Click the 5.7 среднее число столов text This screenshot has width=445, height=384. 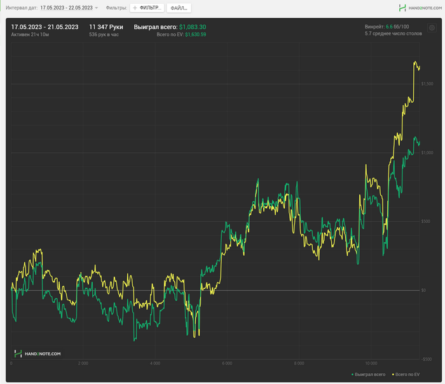click(394, 34)
